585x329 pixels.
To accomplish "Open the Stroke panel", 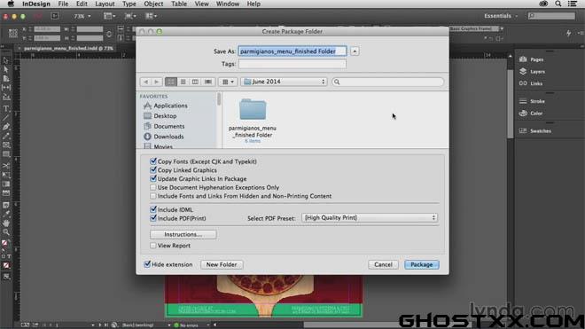I will coord(533,101).
